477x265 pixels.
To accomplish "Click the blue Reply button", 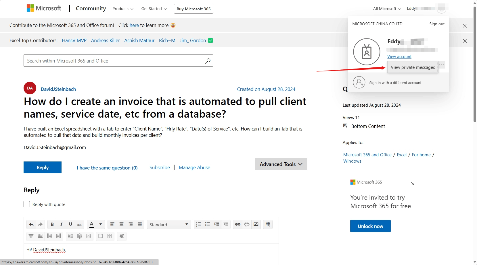I will pyautogui.click(x=43, y=167).
